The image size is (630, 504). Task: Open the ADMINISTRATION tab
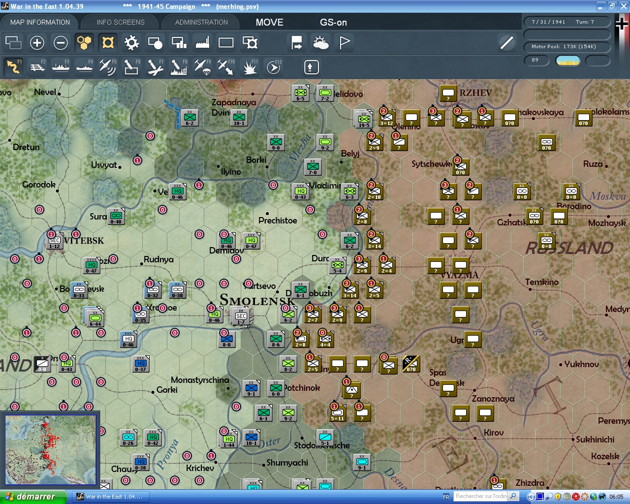[x=201, y=22]
